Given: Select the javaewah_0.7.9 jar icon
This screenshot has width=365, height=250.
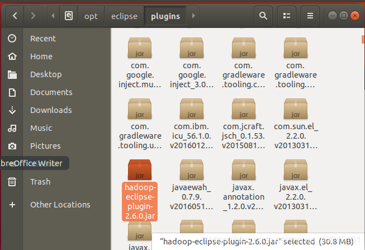Looking at the screenshot, I should point(192,170).
